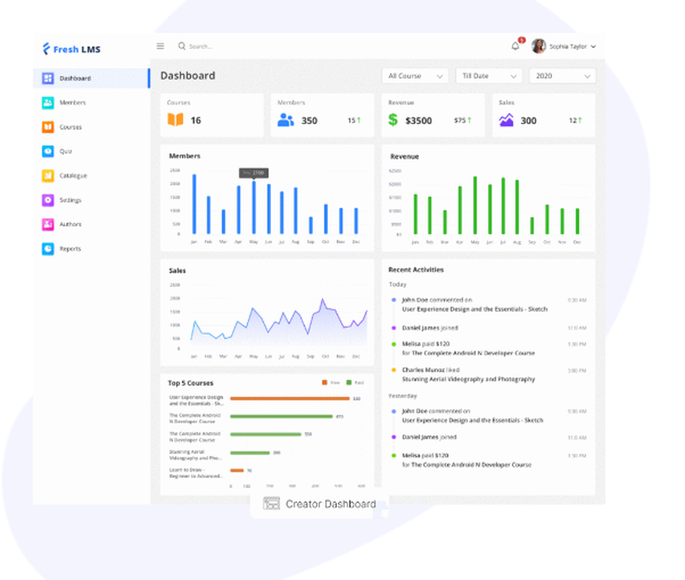
Task: Open Settings from the sidebar
Action: 71,200
